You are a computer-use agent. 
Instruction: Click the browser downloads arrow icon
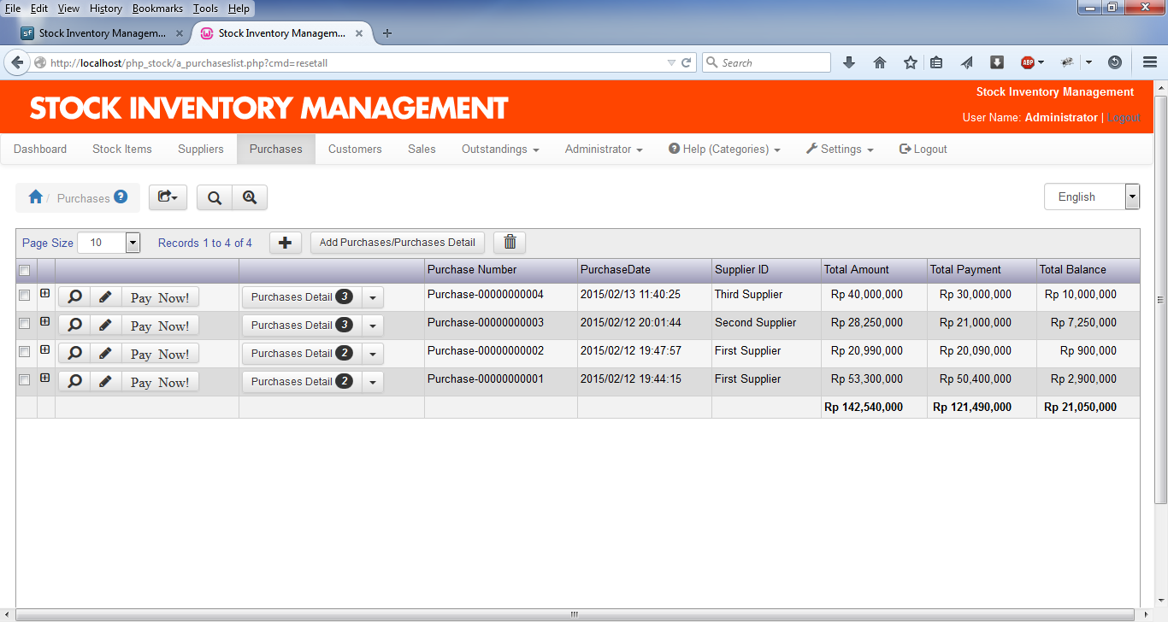[849, 62]
